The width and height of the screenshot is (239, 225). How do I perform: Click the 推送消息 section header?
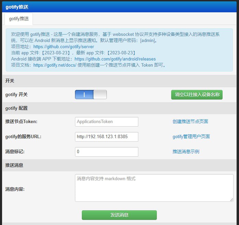[119, 165]
